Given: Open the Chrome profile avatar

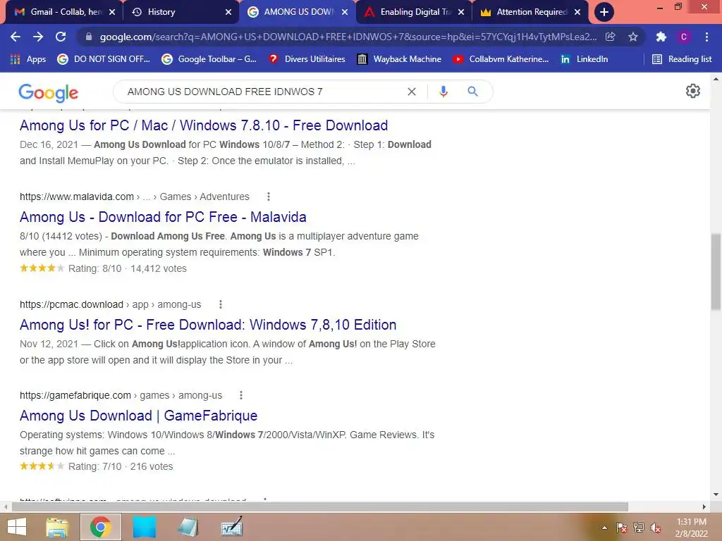Looking at the screenshot, I should pos(684,37).
